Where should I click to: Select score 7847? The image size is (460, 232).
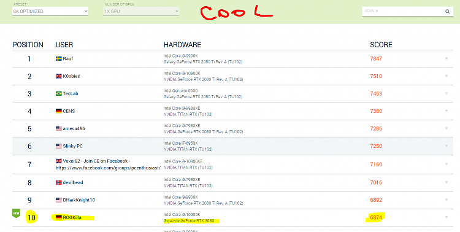tap(376, 58)
